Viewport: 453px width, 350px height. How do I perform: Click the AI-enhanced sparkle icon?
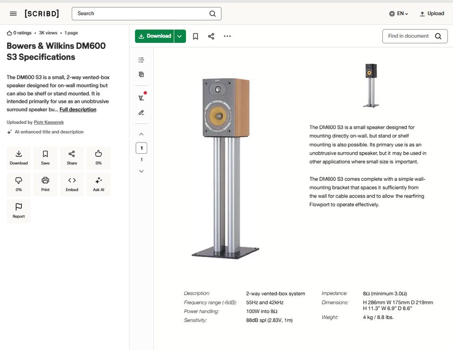coord(9,132)
